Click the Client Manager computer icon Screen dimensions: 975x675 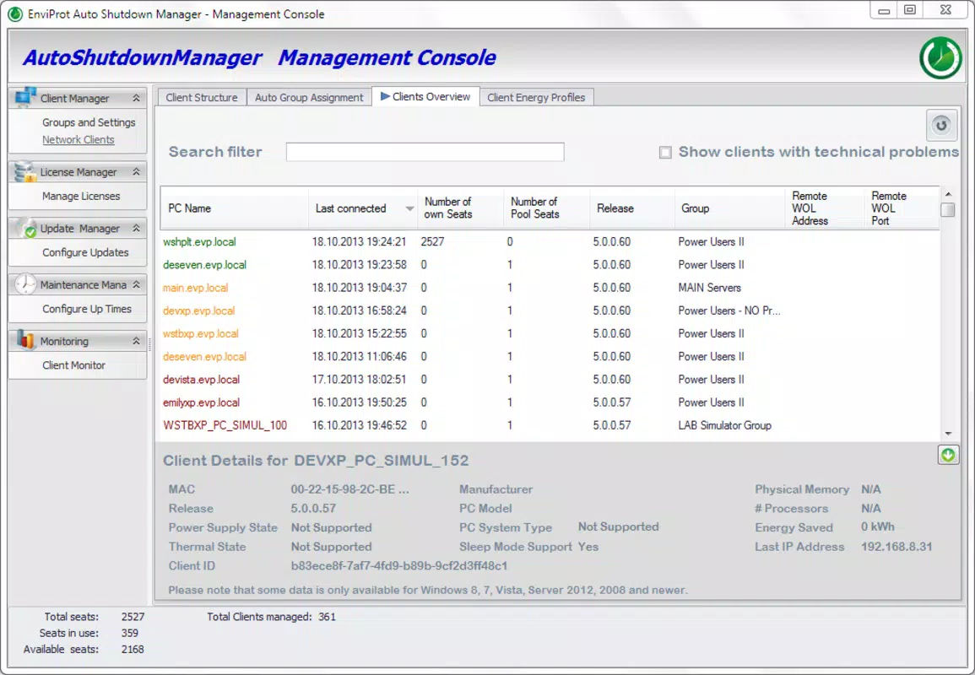pos(25,98)
